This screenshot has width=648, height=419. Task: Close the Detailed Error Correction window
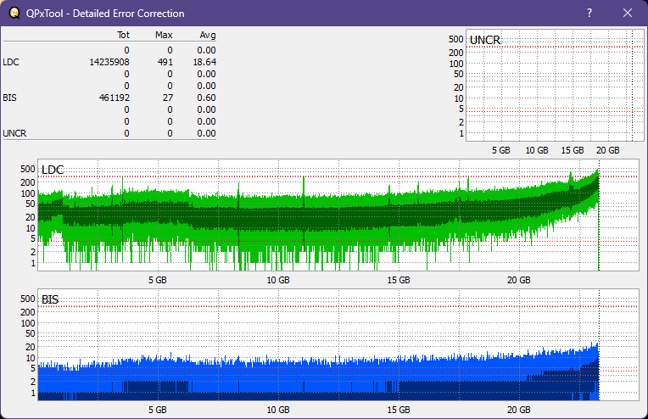click(x=628, y=13)
